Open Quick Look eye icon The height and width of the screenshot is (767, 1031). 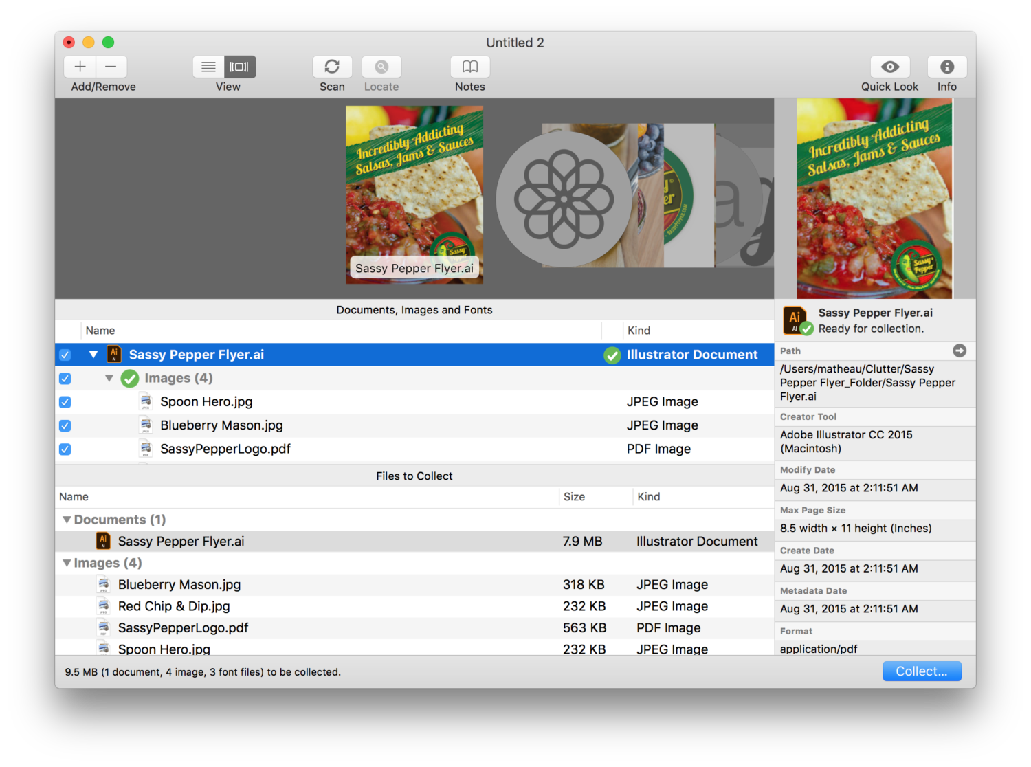point(890,67)
